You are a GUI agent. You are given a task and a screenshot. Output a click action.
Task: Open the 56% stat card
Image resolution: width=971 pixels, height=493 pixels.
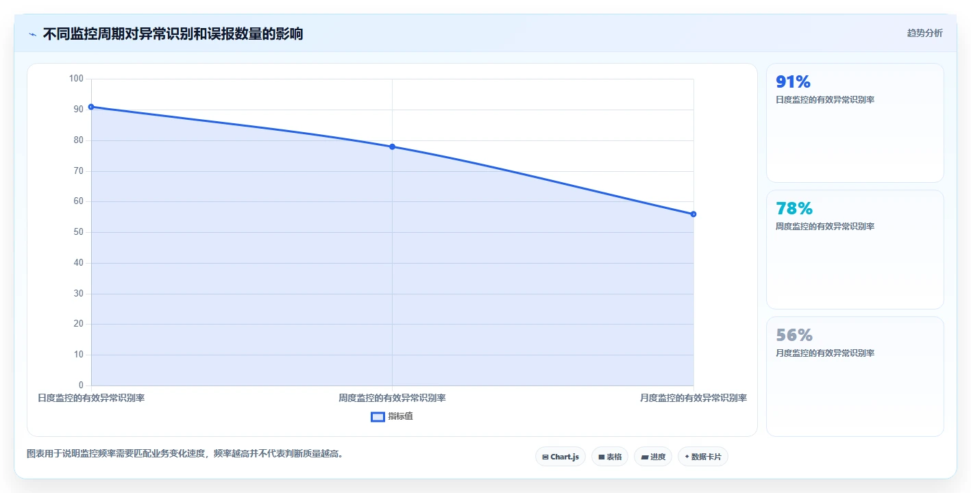[x=855, y=376]
